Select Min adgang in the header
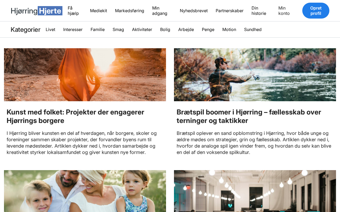This screenshot has width=340, height=212. (160, 11)
